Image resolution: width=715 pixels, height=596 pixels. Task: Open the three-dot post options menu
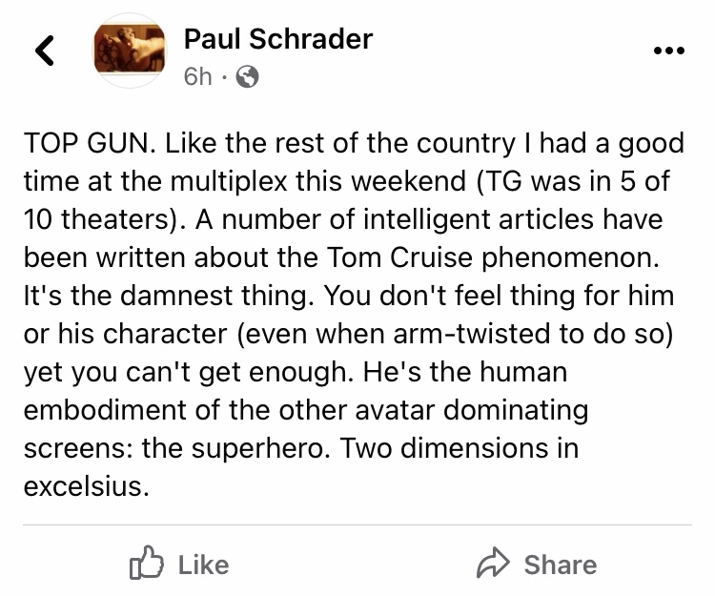click(668, 51)
